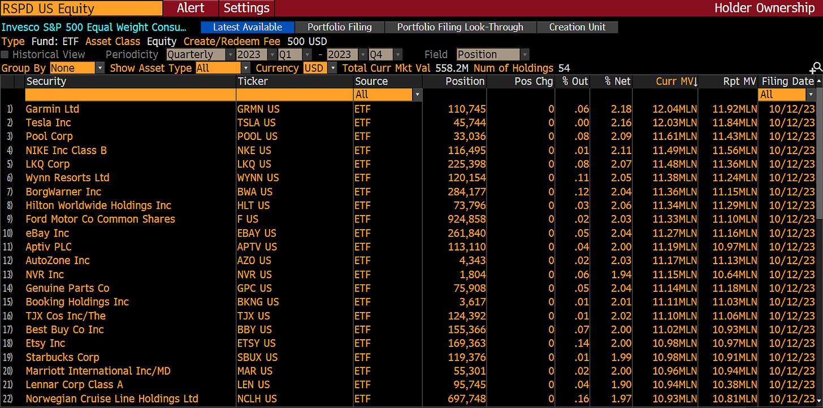Image resolution: width=823 pixels, height=408 pixels.
Task: Select NIKE Inc Class B security
Action: pos(66,150)
